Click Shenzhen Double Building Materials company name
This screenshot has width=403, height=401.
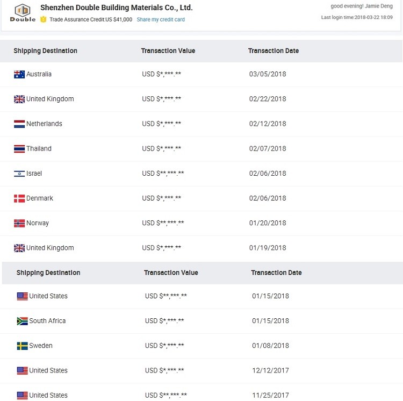(x=116, y=8)
